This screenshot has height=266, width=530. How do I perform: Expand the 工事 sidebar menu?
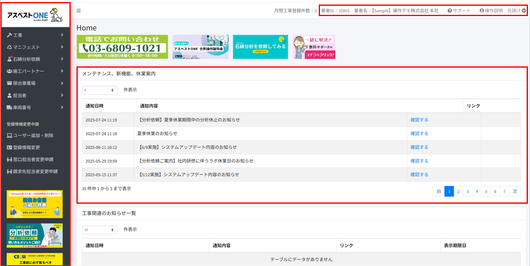point(35,35)
